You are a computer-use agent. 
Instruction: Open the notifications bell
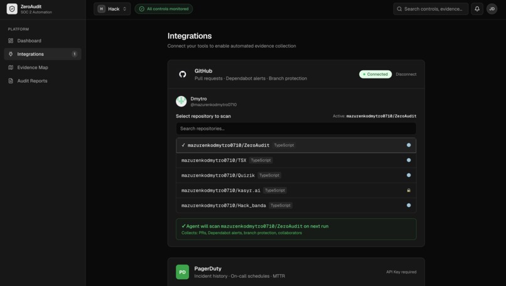(477, 9)
